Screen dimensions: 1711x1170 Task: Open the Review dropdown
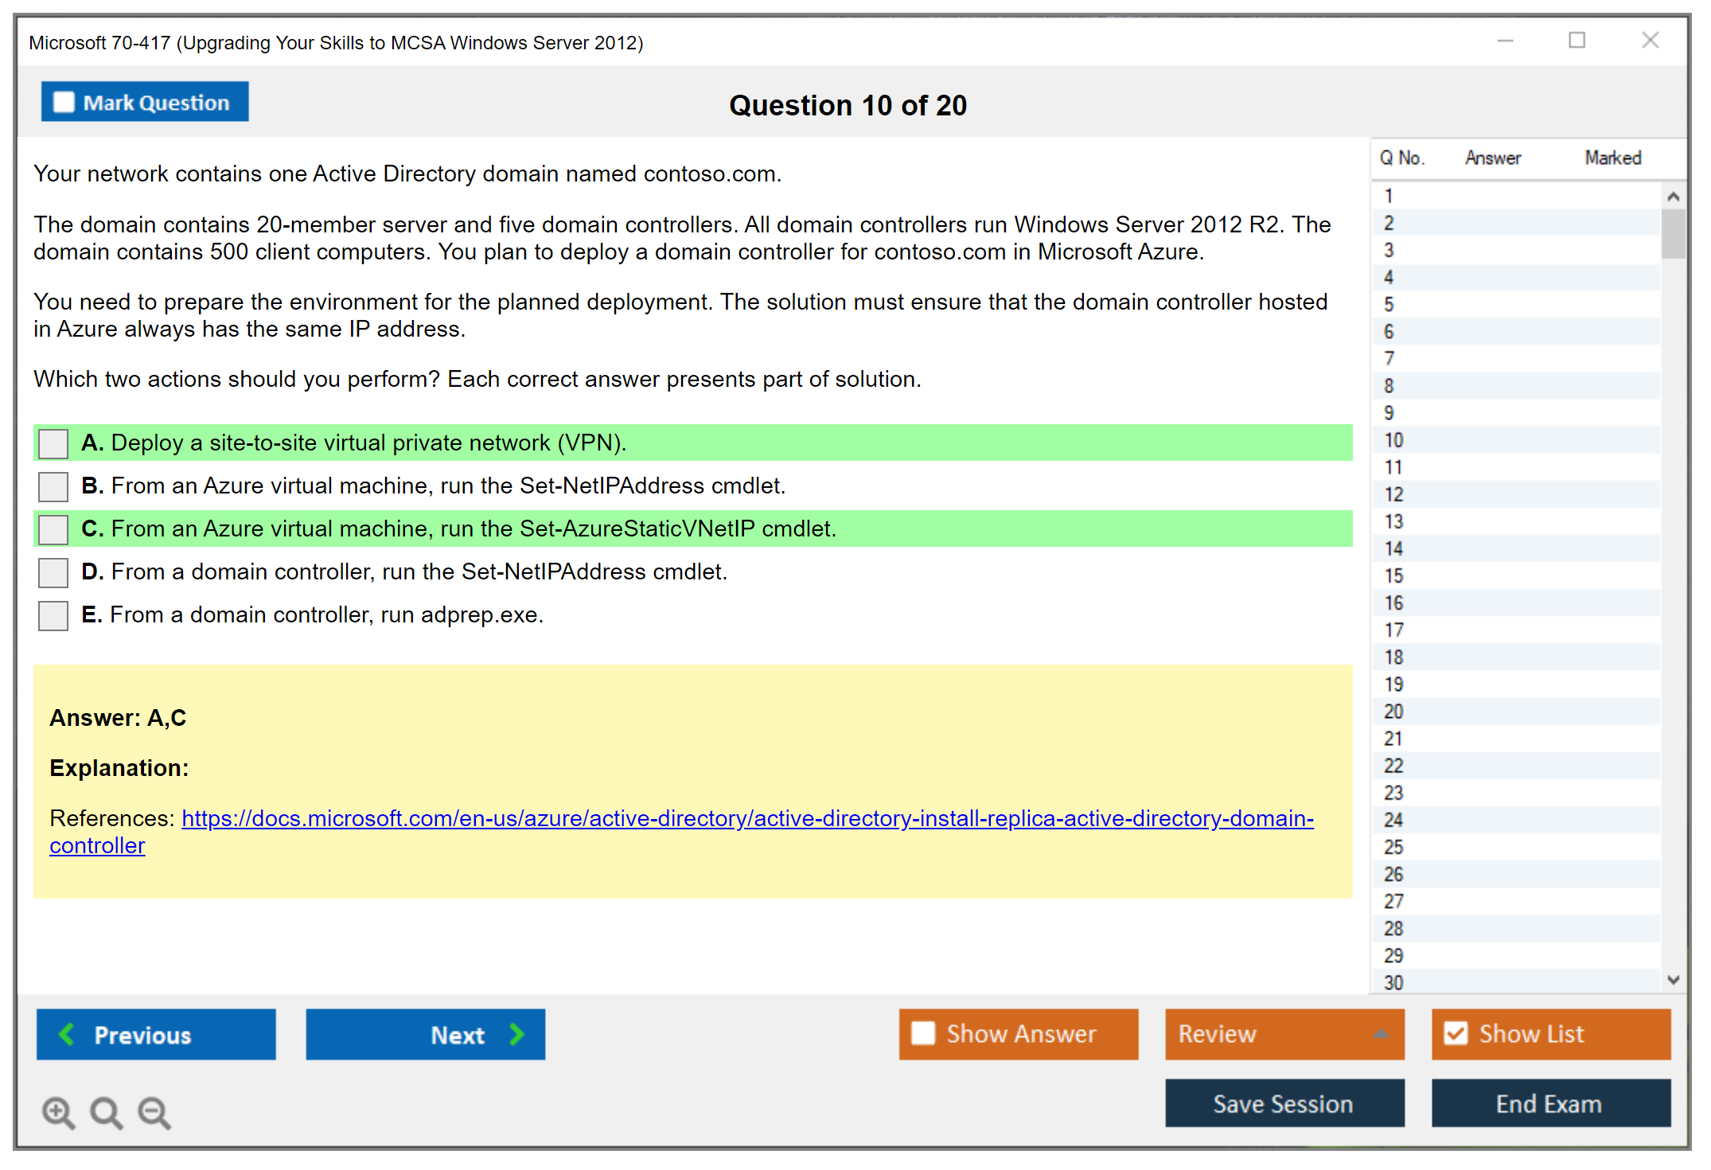pos(1284,1034)
